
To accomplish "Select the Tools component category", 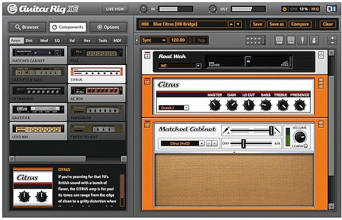I will click(103, 40).
